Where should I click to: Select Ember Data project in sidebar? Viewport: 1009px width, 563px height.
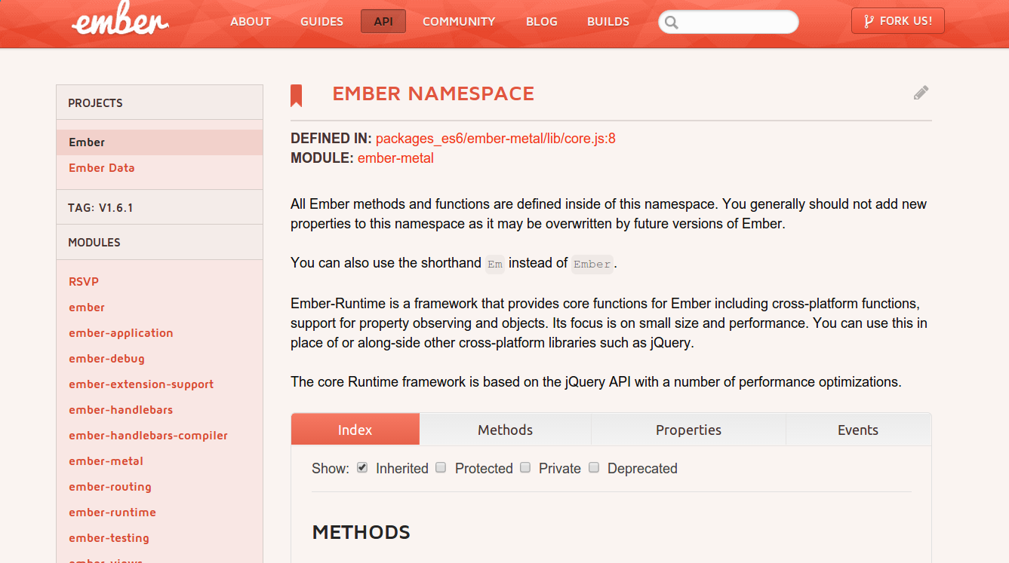[102, 168]
